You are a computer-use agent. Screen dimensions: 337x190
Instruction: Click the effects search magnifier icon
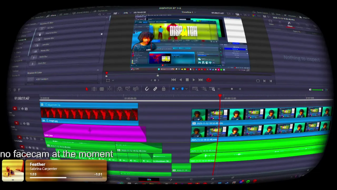coord(100,15)
